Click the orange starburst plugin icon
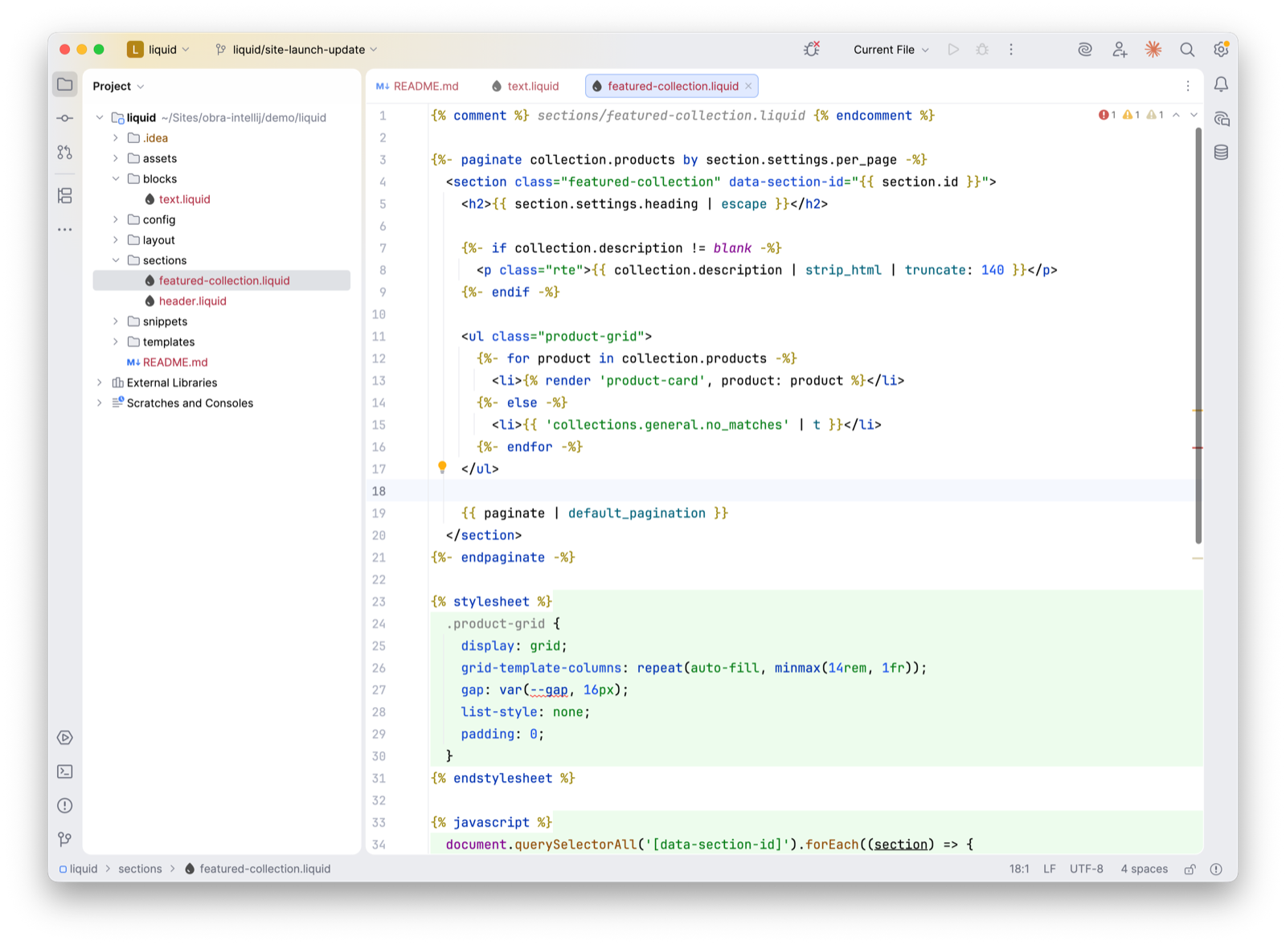The width and height of the screenshot is (1286, 945). (x=1153, y=49)
